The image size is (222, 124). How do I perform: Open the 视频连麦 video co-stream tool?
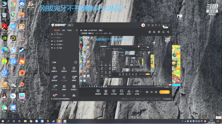click(x=54, y=79)
